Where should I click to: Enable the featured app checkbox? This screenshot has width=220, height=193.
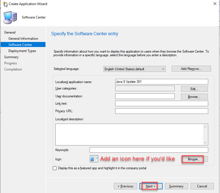coord(55,168)
